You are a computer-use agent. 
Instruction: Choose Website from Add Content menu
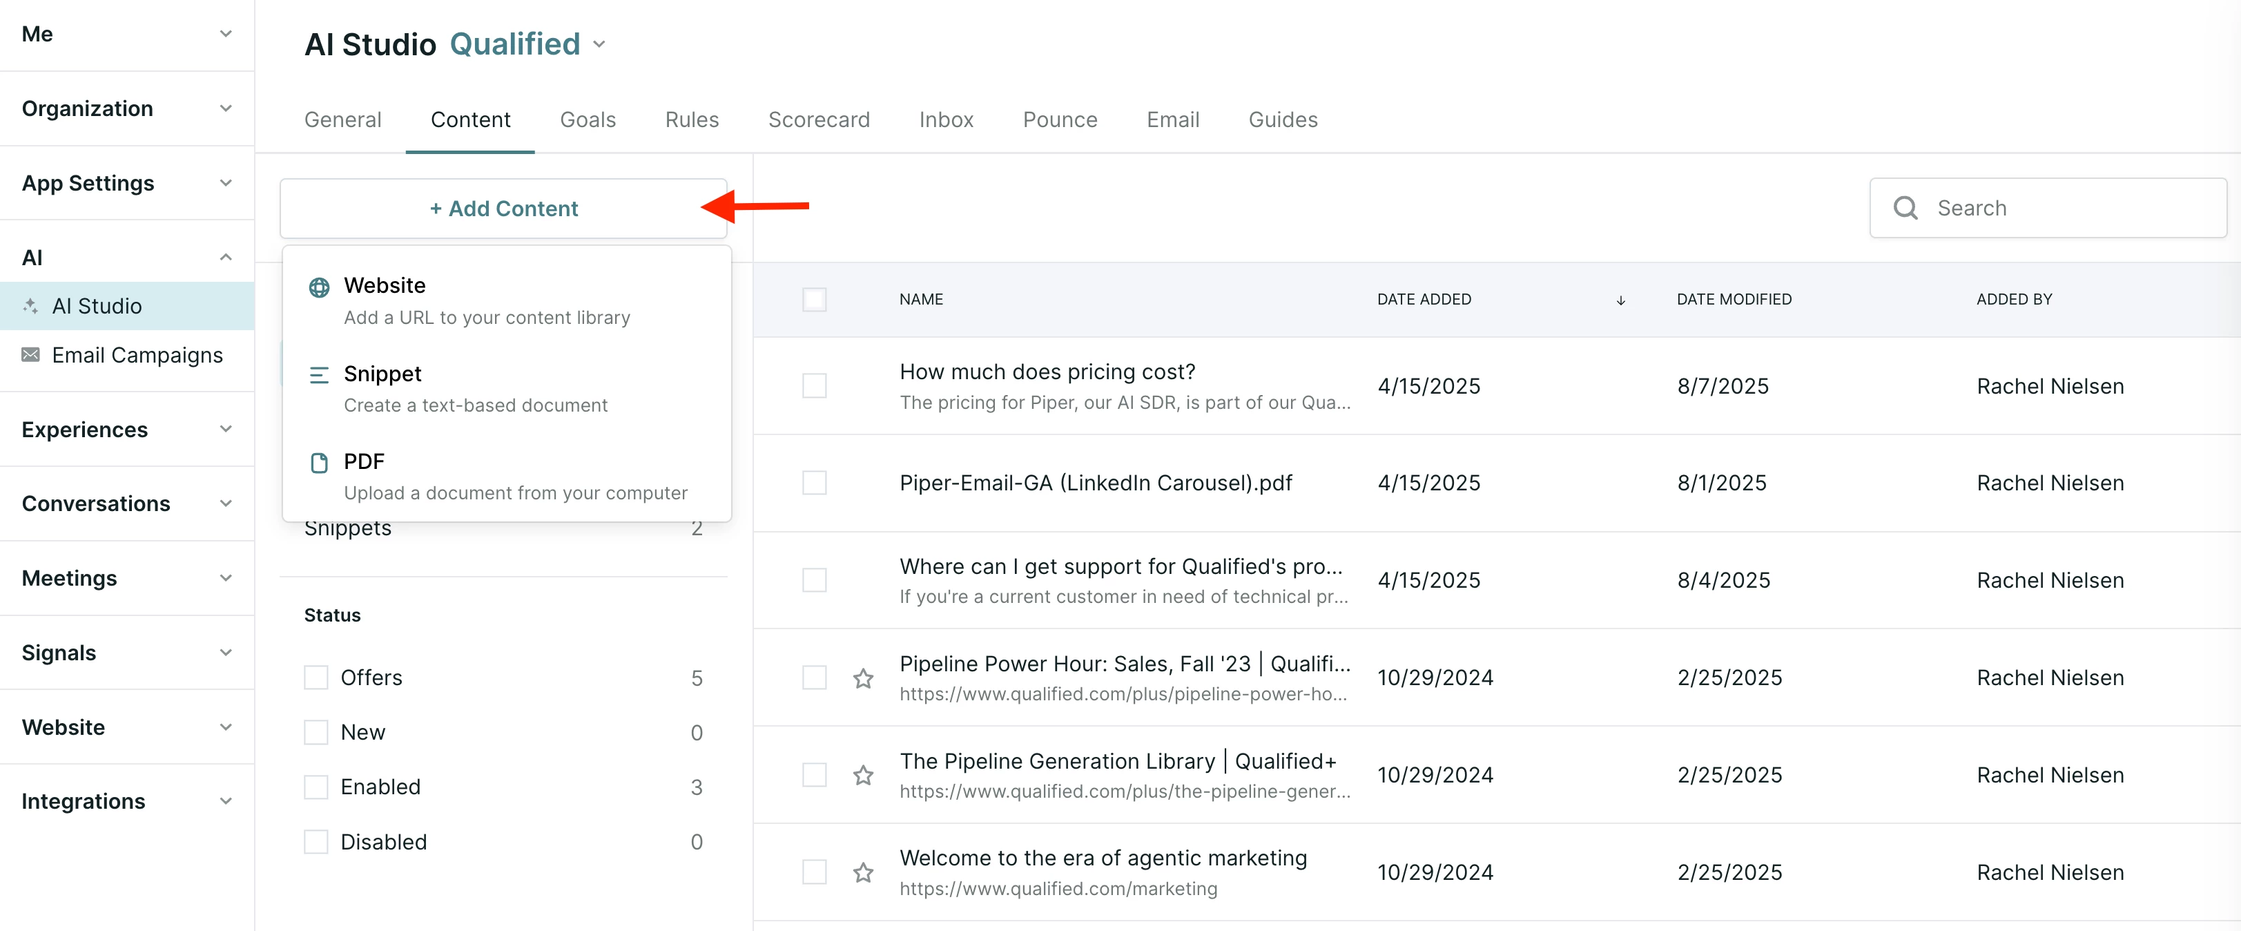pos(506,301)
